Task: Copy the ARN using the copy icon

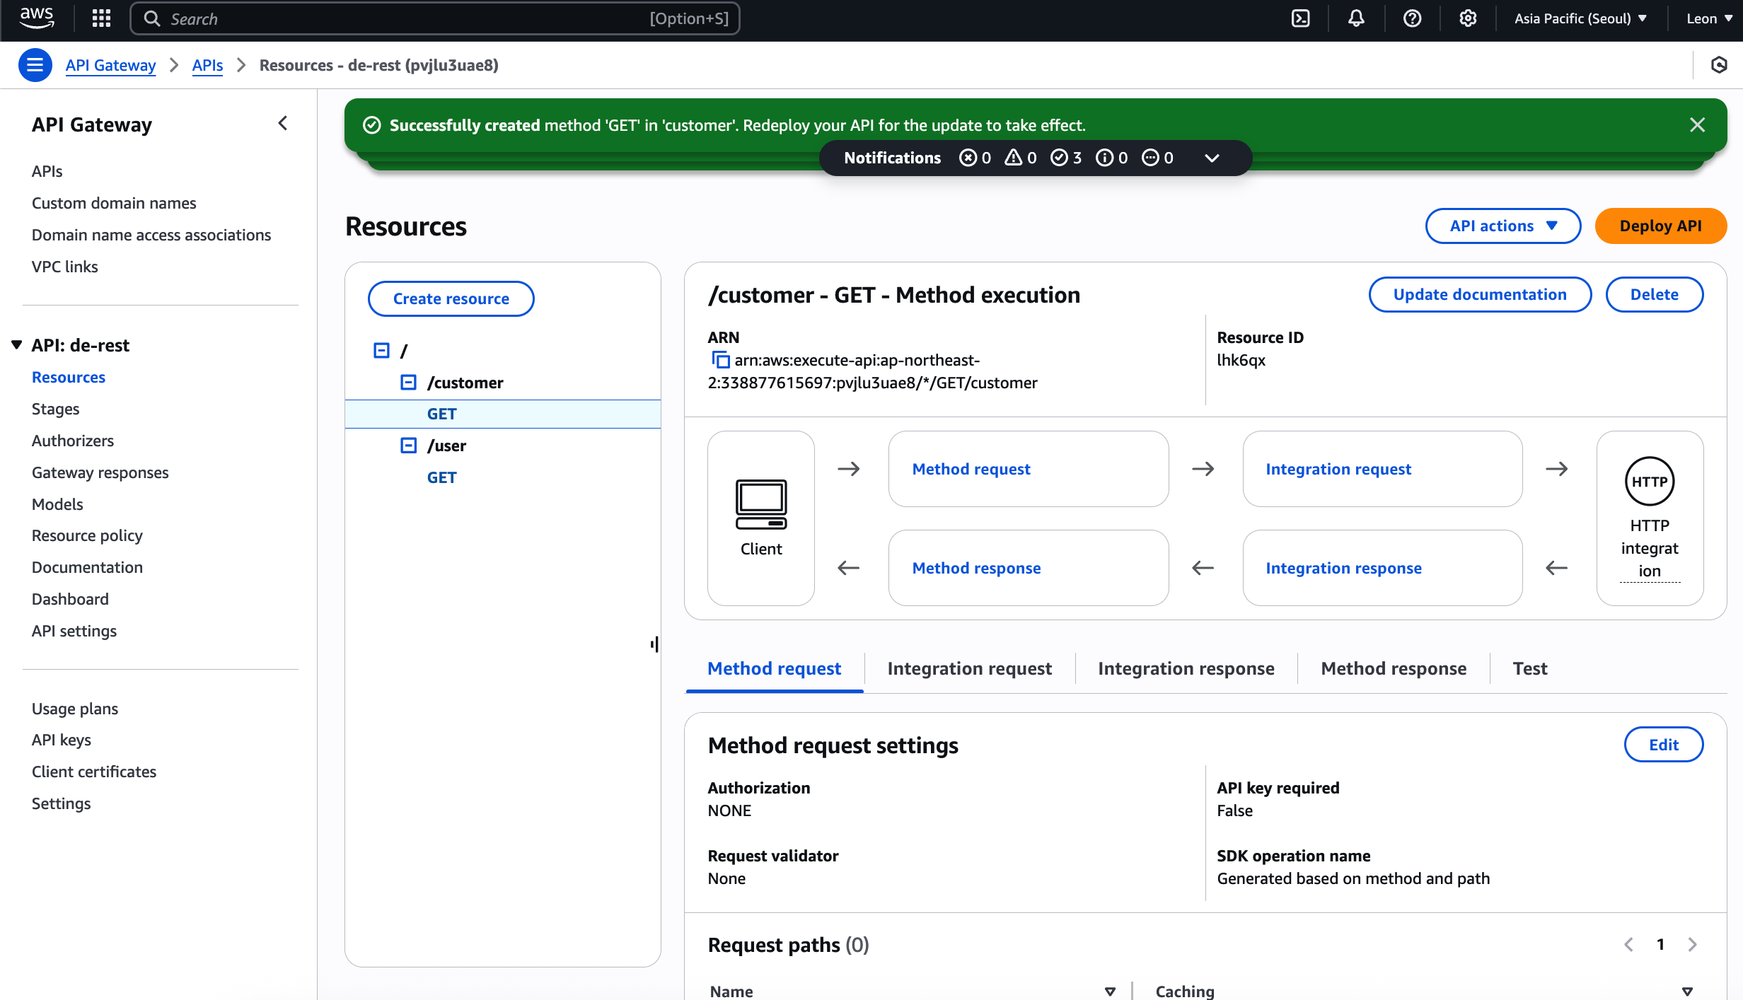Action: pyautogui.click(x=720, y=360)
